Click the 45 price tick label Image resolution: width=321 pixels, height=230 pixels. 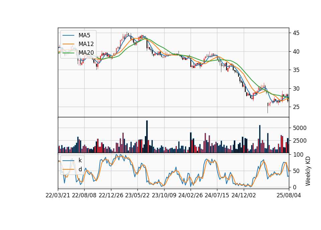[296, 33]
